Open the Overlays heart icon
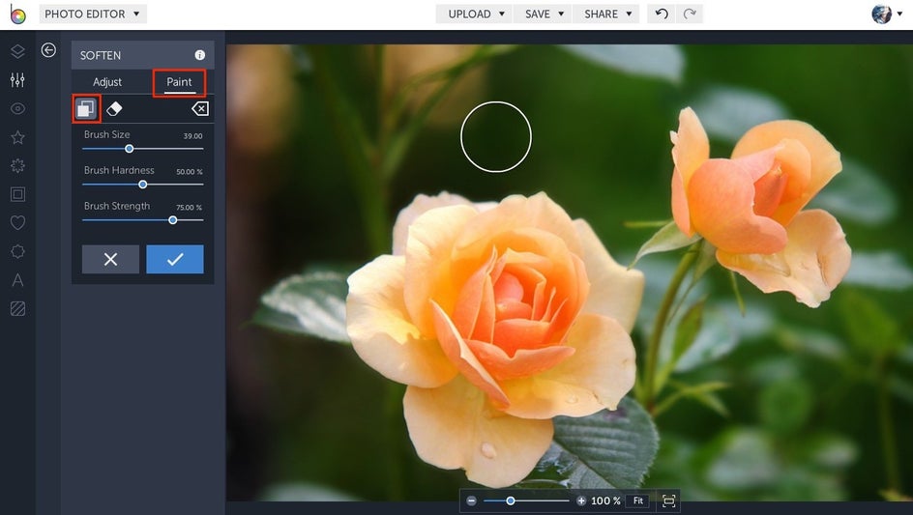The image size is (913, 515). click(x=17, y=223)
